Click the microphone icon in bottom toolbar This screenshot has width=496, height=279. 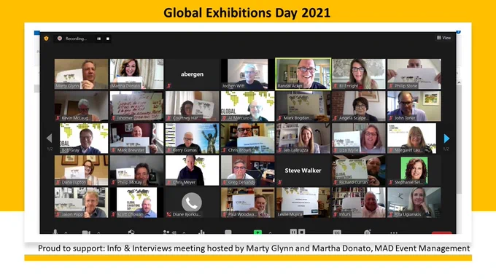[55, 232]
